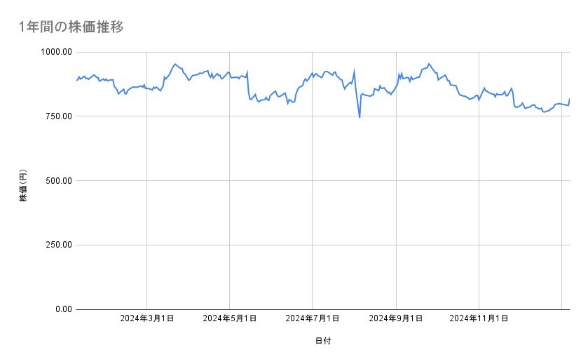Click the rightmost end point of the price line

[x=570, y=99]
